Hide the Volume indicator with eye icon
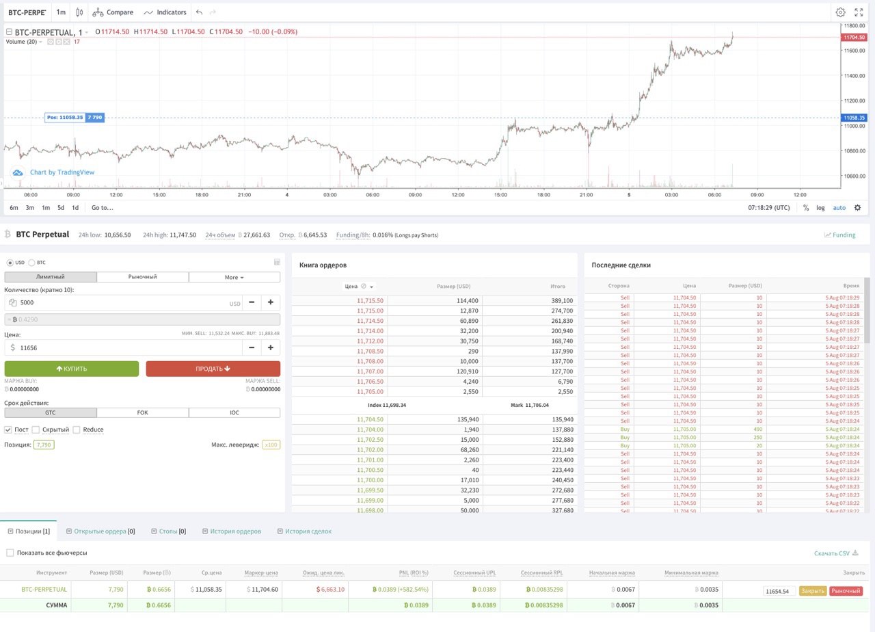The image size is (875, 632). tap(51, 42)
